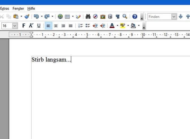This screenshot has width=190, height=139.
Task: Toggle numbered list formatting
Action: (x=81, y=26)
